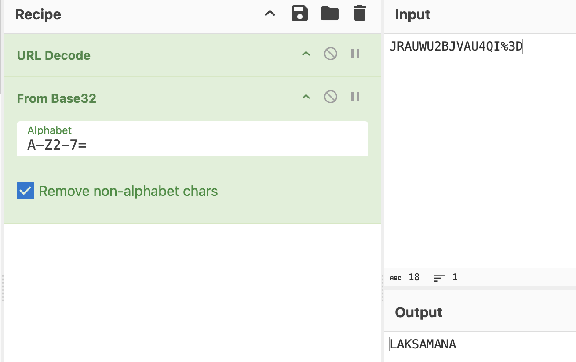Load a recipe via the folder icon
576x362 pixels.
(330, 14)
